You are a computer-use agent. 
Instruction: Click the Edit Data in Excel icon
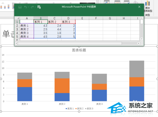click(x=39, y=7)
